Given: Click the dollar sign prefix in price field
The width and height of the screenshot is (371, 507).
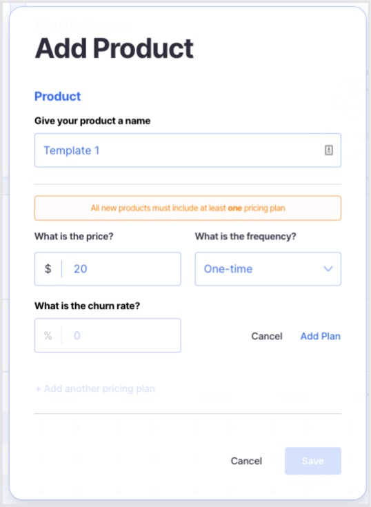Looking at the screenshot, I should point(48,269).
